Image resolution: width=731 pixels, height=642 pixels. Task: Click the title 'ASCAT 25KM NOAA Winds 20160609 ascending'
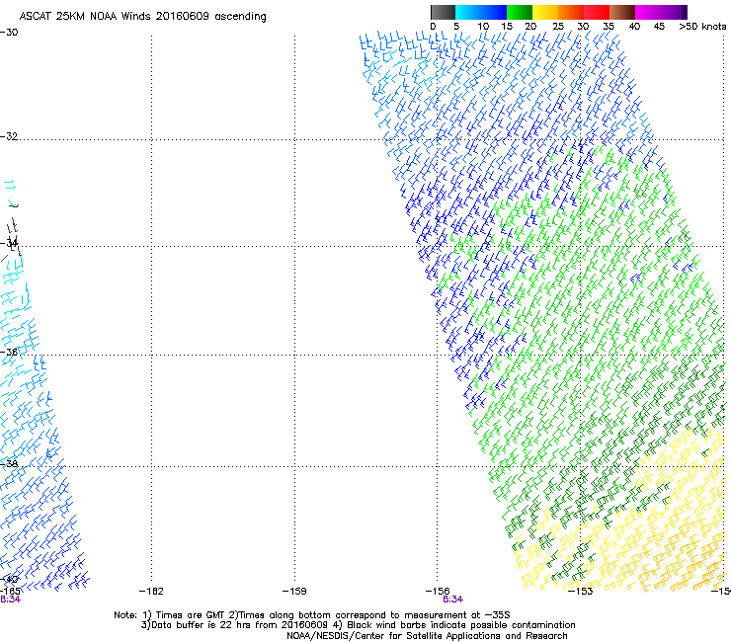[142, 17]
